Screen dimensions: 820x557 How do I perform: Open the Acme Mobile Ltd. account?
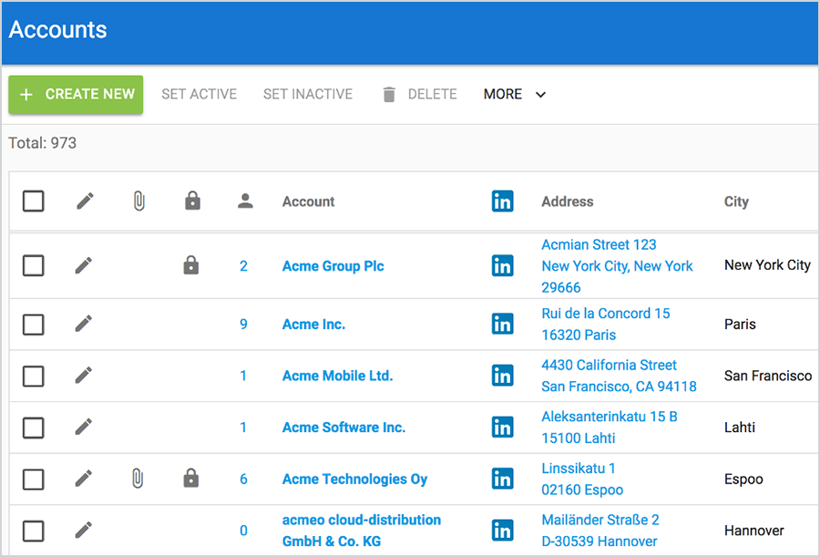tap(337, 376)
